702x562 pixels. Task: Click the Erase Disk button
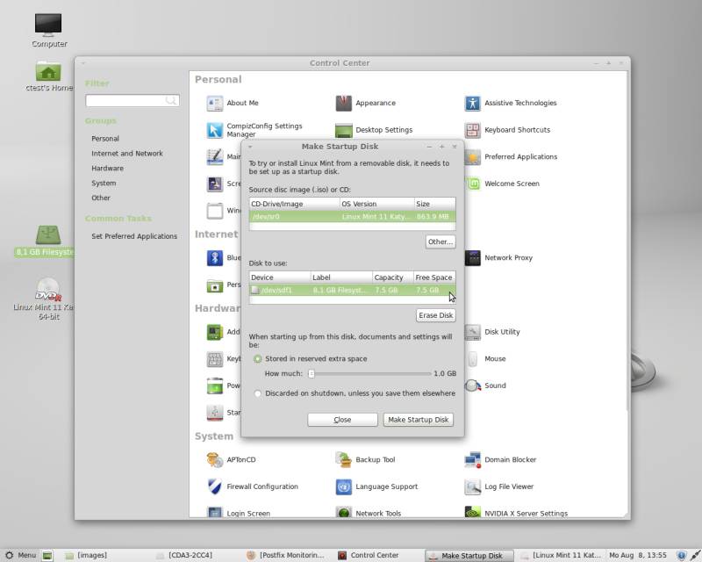[435, 315]
